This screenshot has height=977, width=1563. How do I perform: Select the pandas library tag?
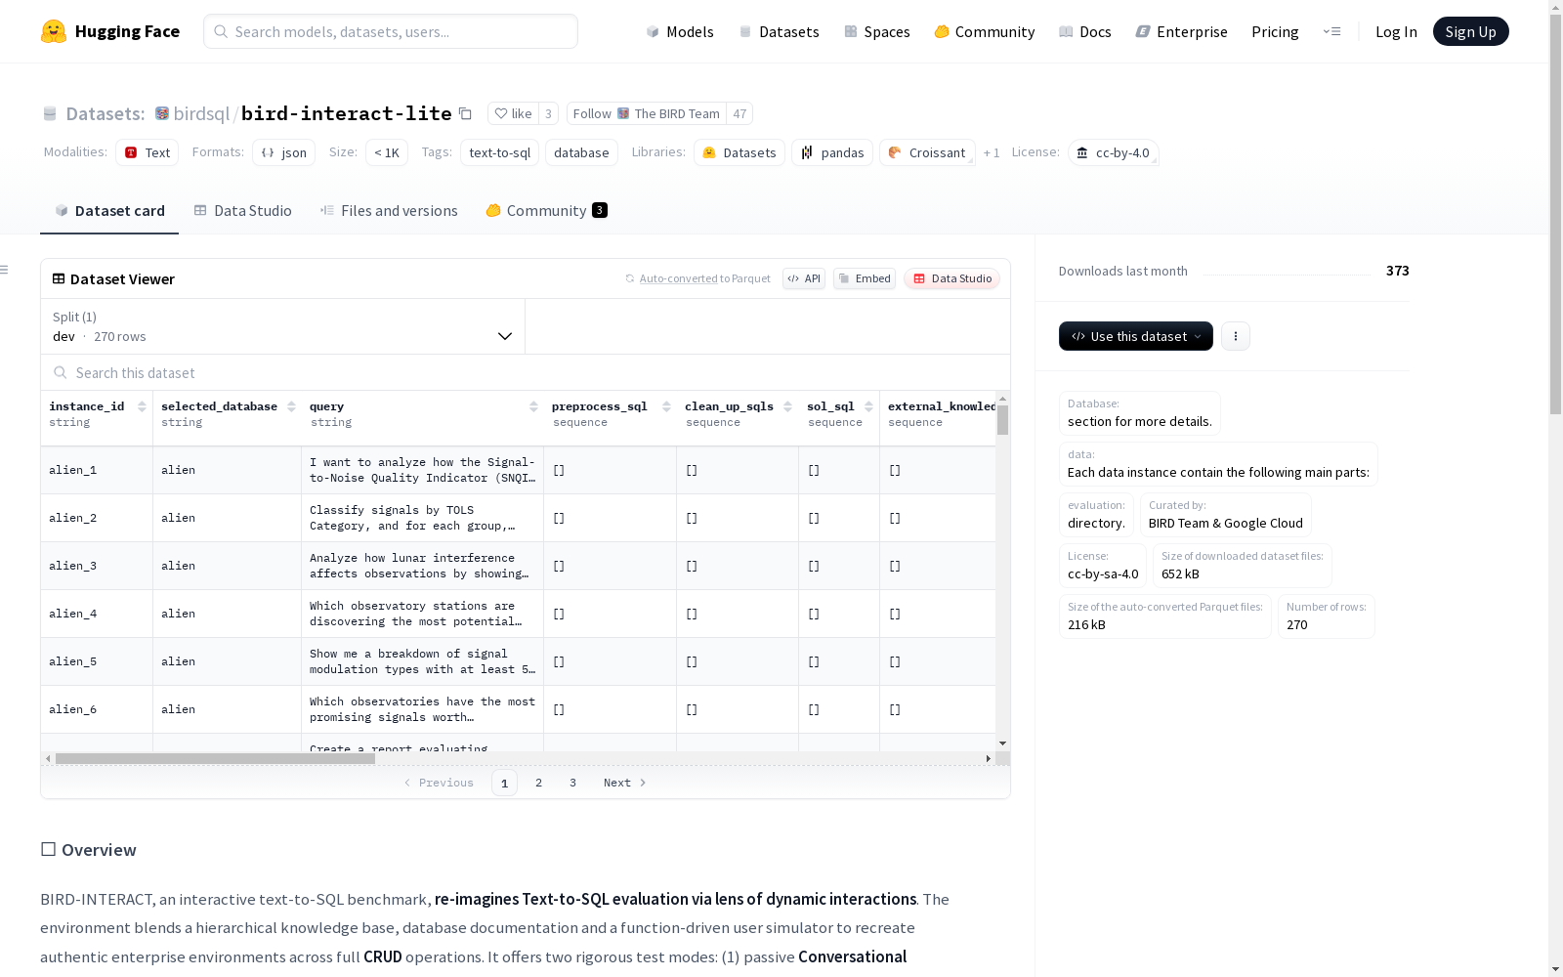pos(832,152)
